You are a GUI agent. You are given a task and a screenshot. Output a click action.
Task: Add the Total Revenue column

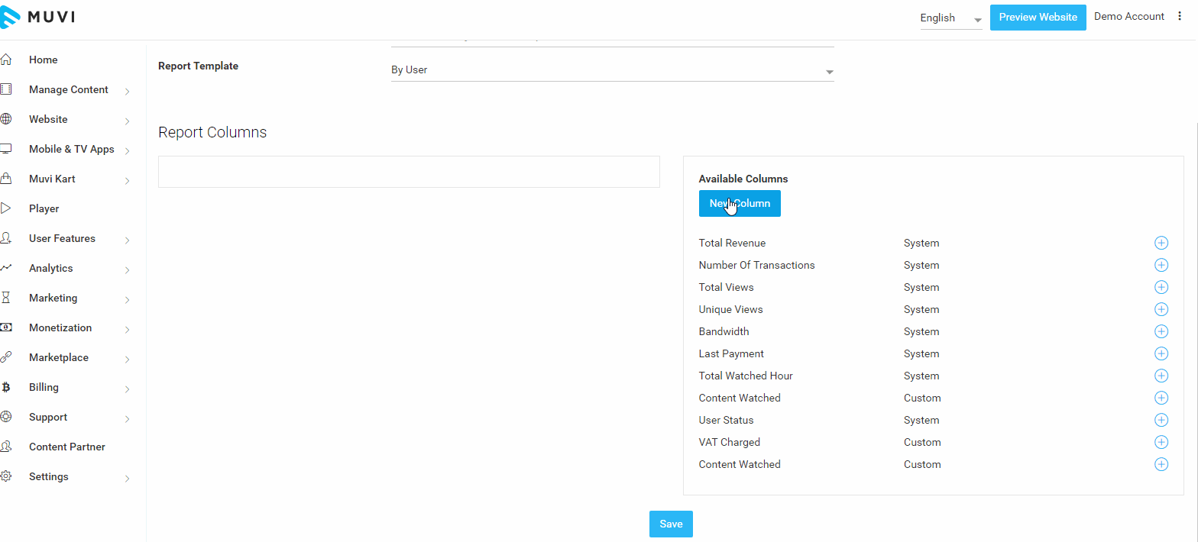click(1161, 243)
